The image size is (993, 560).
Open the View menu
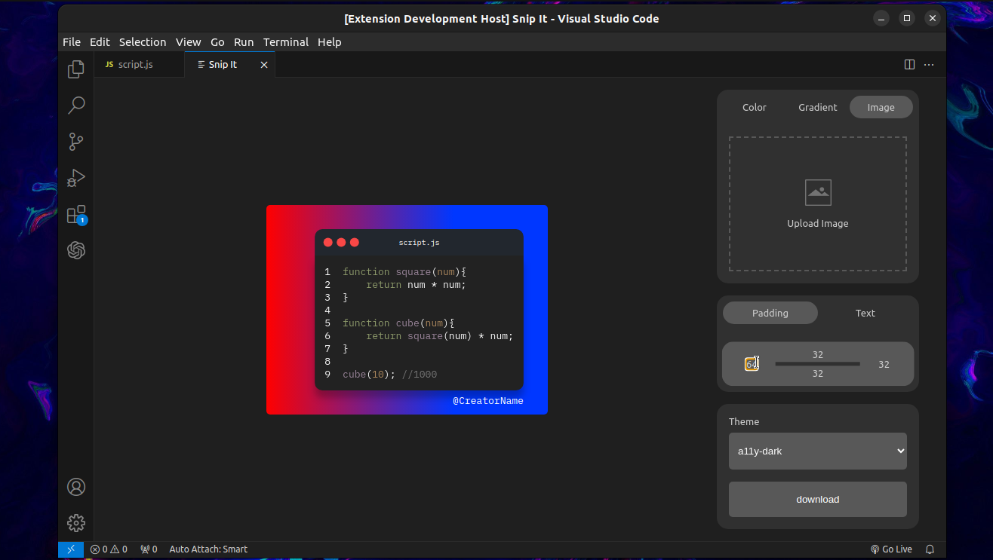coord(189,42)
